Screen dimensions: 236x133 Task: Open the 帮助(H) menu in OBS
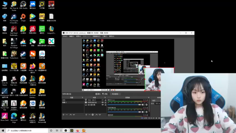pyautogui.click(x=112, y=36)
